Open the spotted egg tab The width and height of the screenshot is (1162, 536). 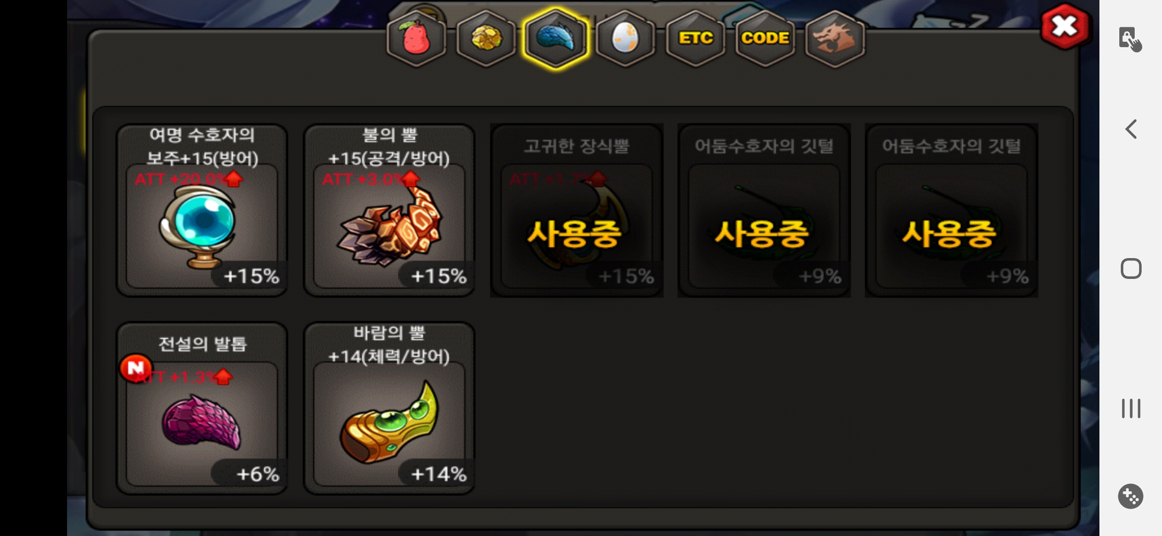[x=625, y=39]
